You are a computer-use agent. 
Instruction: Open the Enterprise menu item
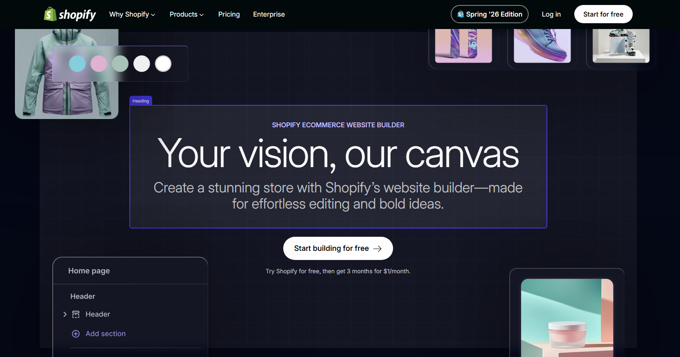269,14
